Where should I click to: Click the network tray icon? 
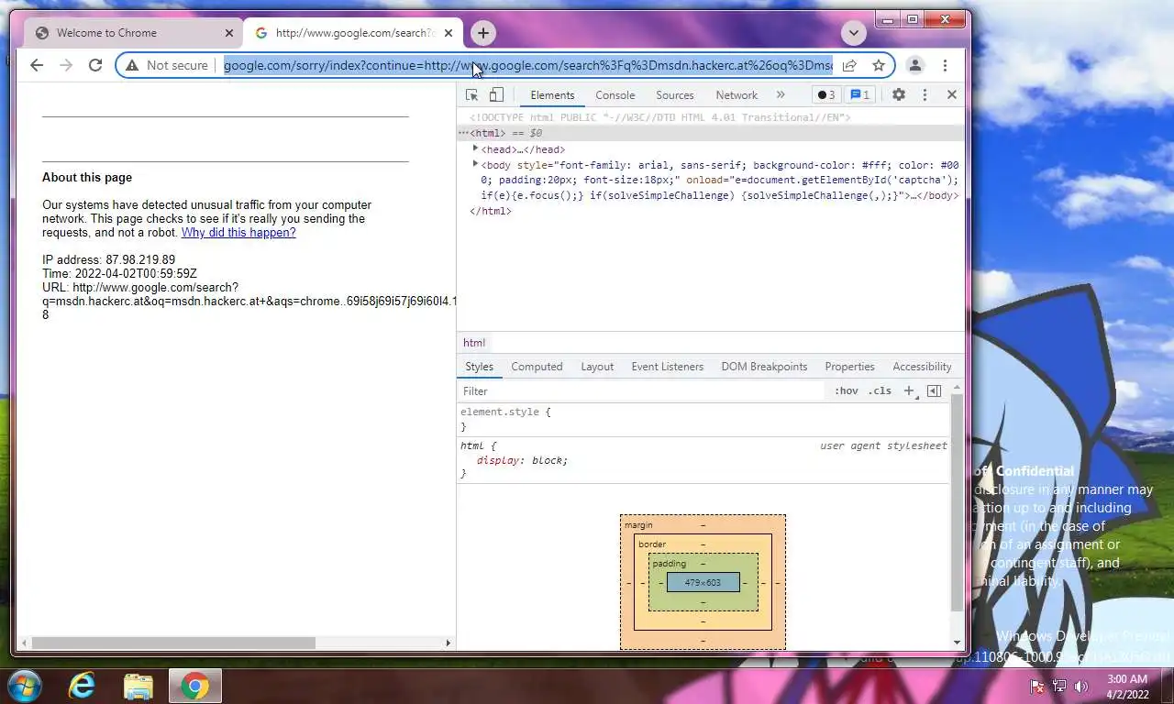1059,686
